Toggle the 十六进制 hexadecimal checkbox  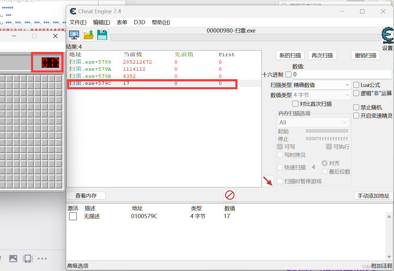coord(289,74)
